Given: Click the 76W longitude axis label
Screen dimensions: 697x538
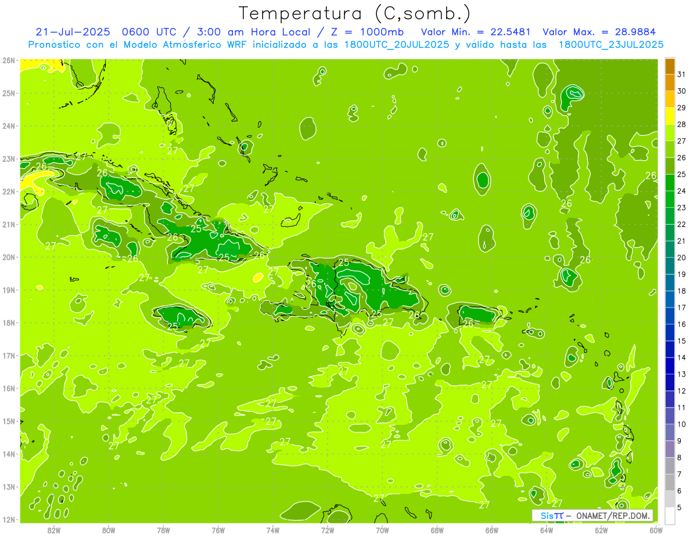Looking at the screenshot, I should tap(218, 530).
